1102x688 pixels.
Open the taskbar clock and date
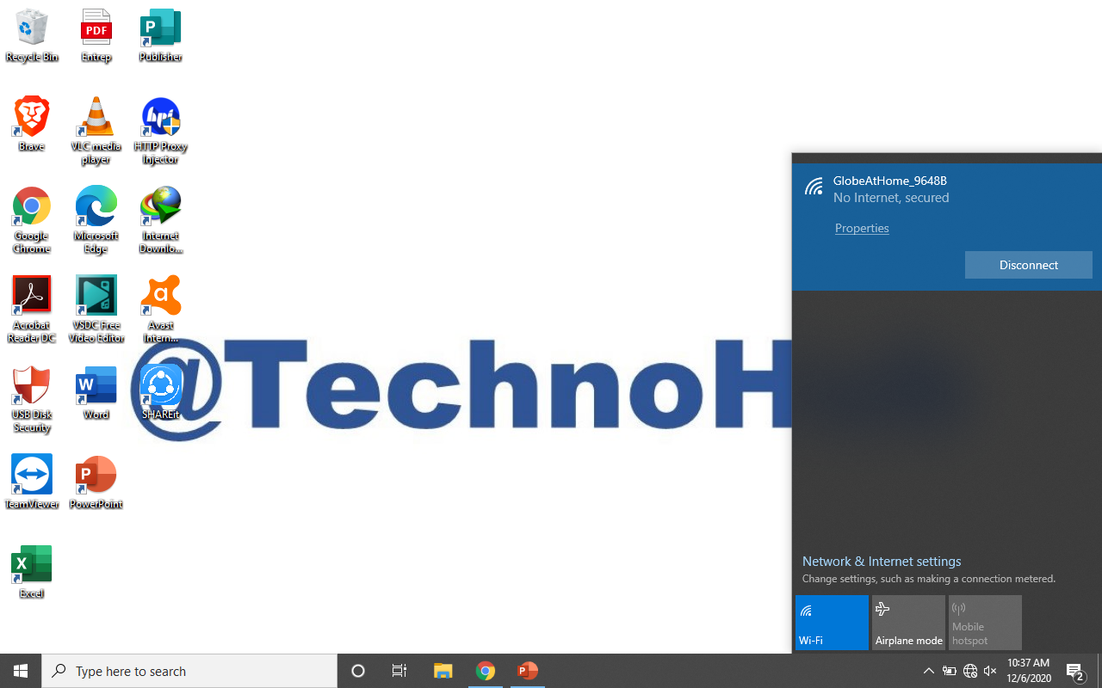point(1029,671)
